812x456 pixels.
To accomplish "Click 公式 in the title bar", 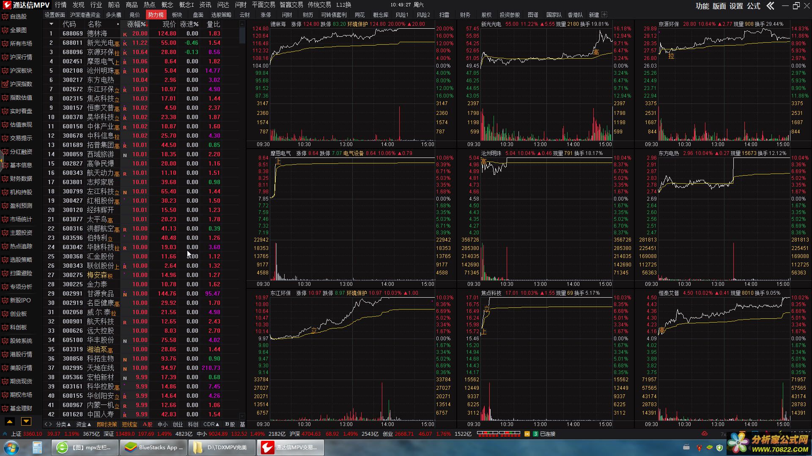I will pos(753,6).
